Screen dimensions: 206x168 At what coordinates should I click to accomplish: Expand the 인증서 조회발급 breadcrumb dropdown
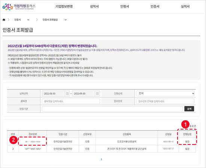(66, 20)
